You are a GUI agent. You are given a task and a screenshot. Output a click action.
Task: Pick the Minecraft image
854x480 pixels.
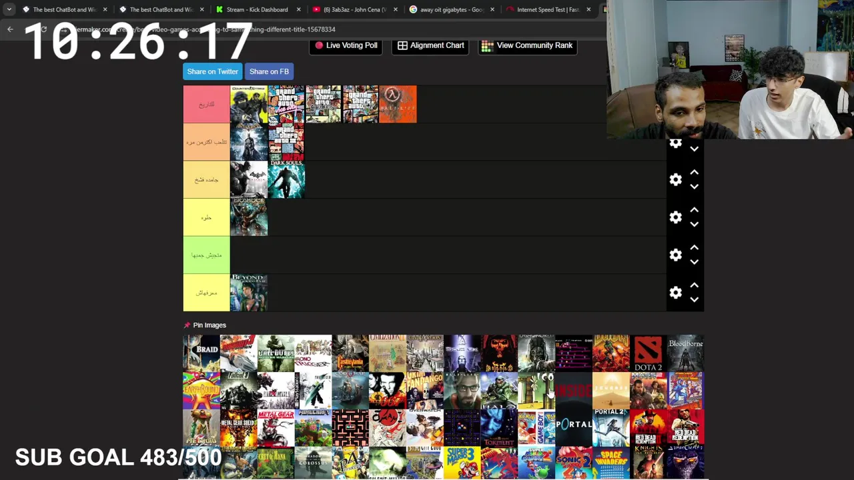click(x=313, y=428)
